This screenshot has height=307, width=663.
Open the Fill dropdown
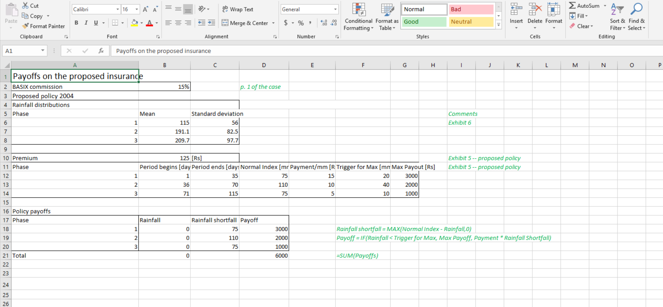[x=579, y=16]
